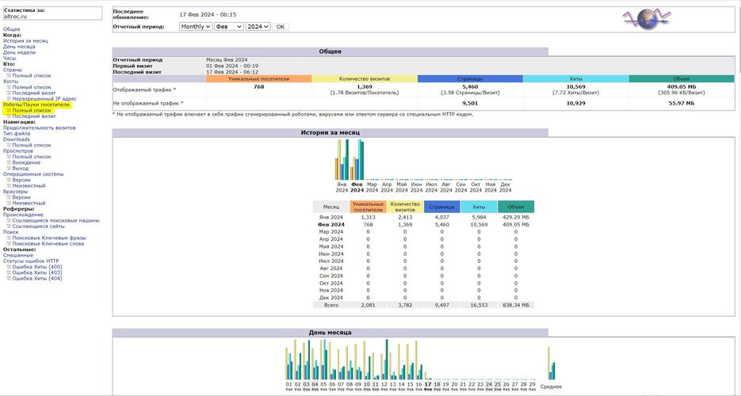
Task: Click orange Уникальные посетители header in Общее table
Action: [258, 79]
